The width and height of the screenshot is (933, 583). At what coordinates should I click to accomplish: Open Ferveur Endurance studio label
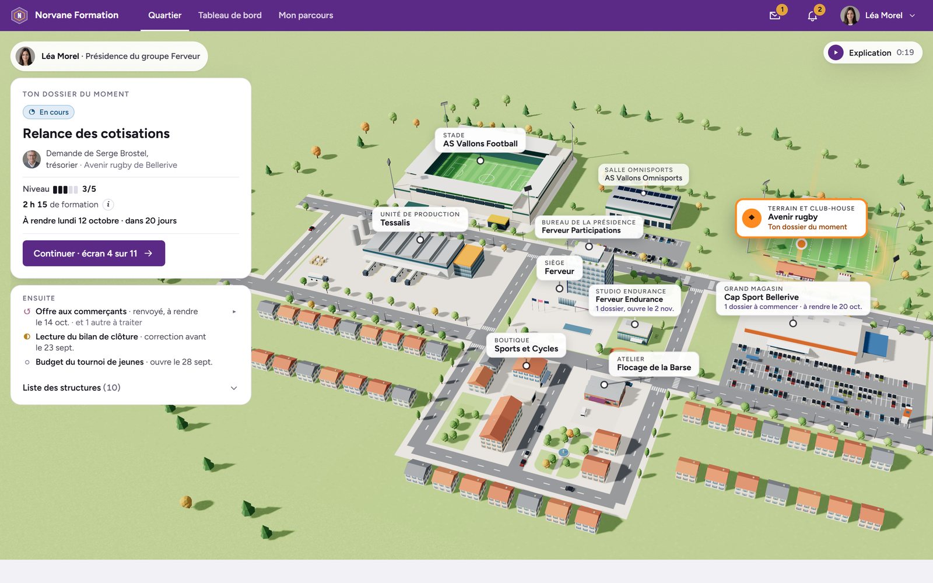[634, 300]
